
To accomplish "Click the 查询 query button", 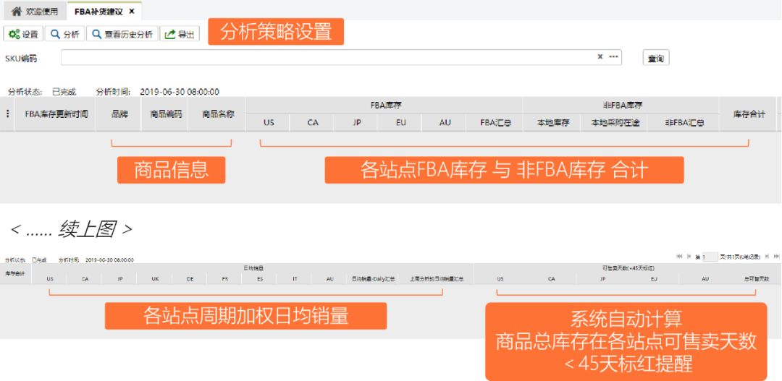I will [x=656, y=58].
